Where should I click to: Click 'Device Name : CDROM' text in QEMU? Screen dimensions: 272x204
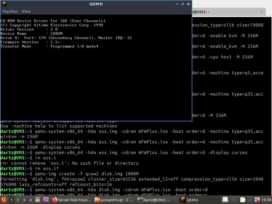(31, 33)
